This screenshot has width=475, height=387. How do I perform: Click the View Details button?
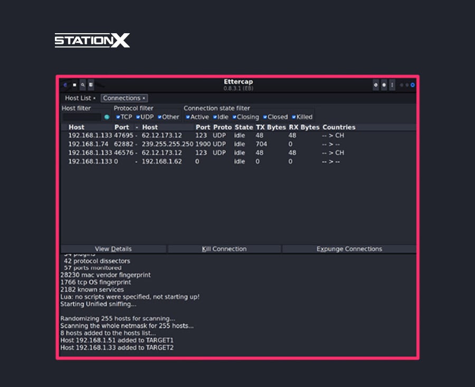click(x=113, y=249)
